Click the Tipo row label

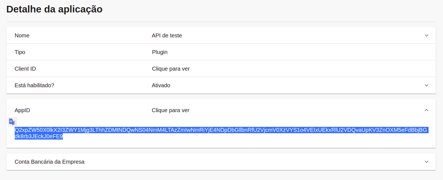pyautogui.click(x=20, y=52)
